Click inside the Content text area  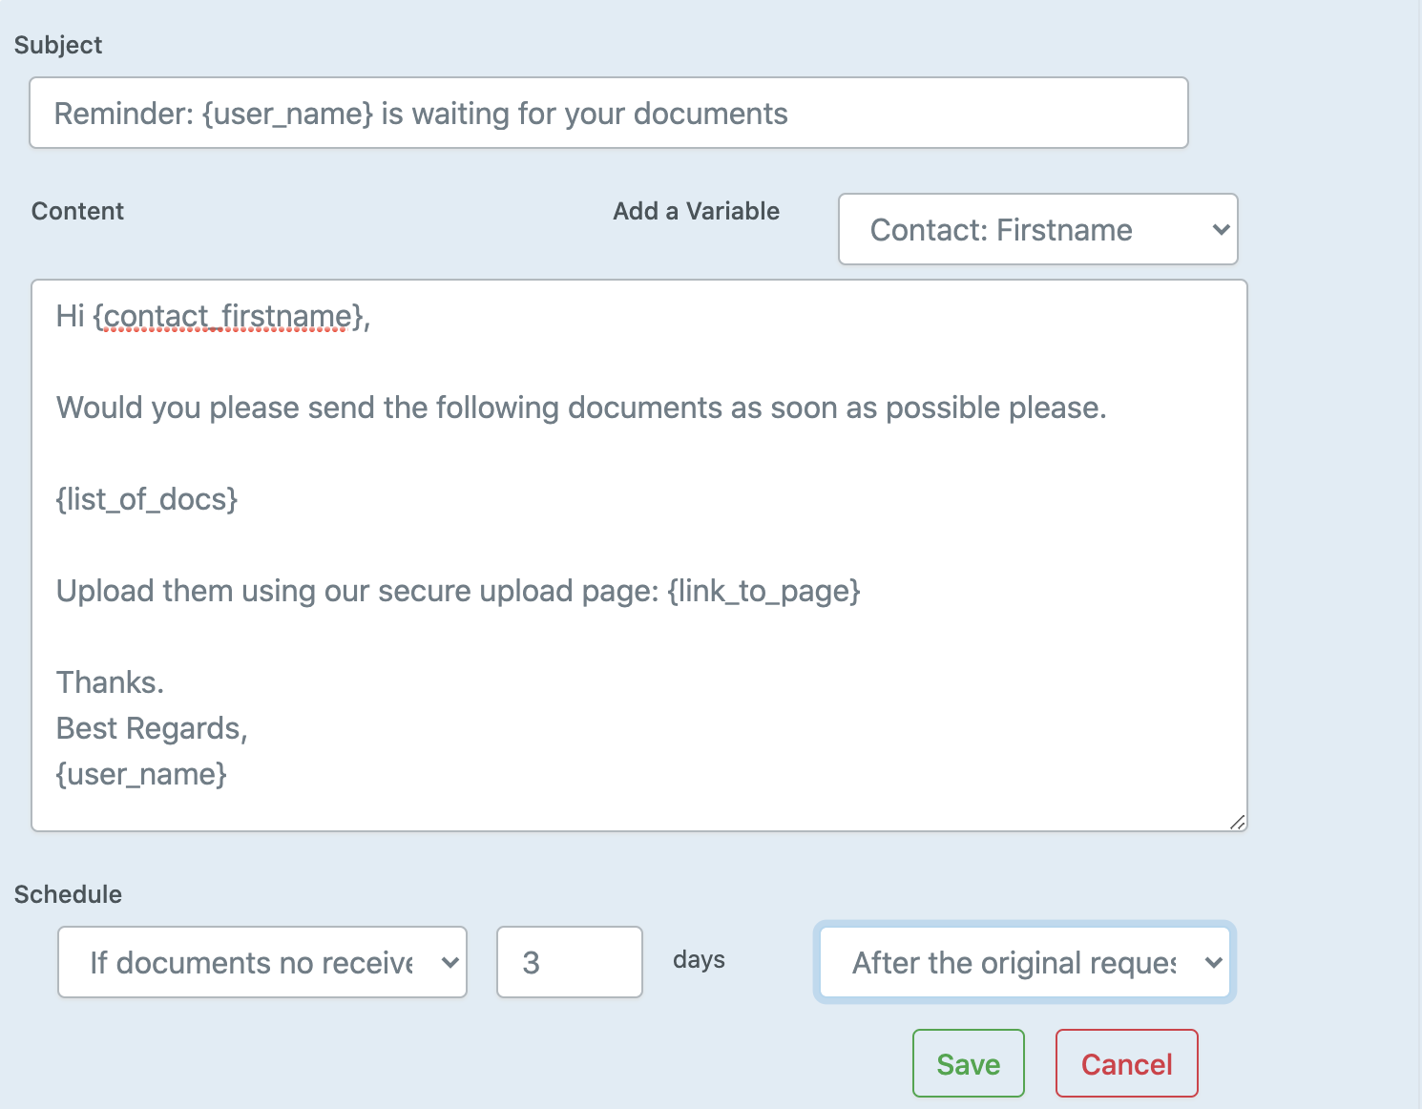tap(639, 555)
